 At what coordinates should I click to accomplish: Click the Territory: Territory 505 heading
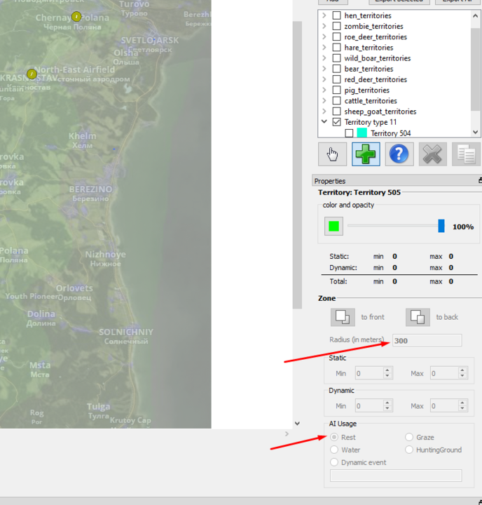click(359, 193)
